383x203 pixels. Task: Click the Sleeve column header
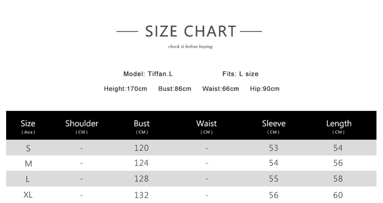[x=274, y=126]
